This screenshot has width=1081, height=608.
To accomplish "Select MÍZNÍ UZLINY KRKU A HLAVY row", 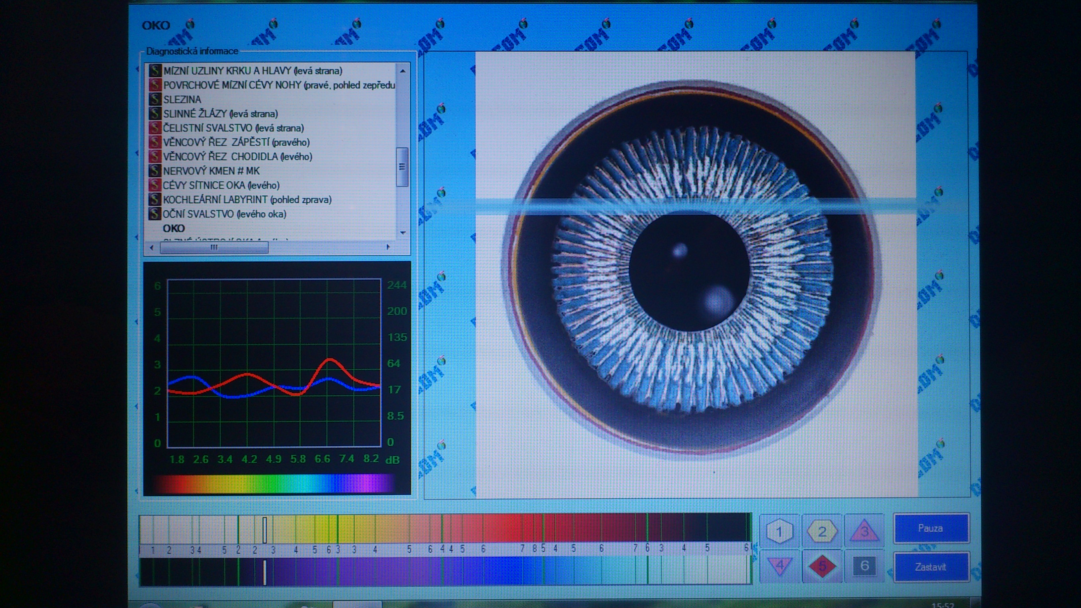I will 253,71.
